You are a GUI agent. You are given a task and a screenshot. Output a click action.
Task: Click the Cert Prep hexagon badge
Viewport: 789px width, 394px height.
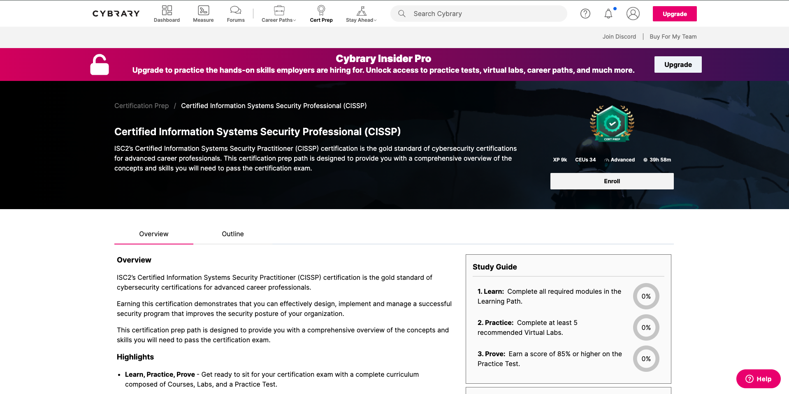pyautogui.click(x=612, y=123)
